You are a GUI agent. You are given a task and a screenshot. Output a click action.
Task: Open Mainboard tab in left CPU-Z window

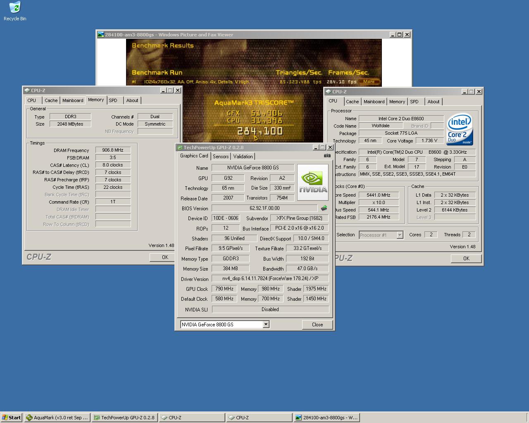pyautogui.click(x=73, y=100)
